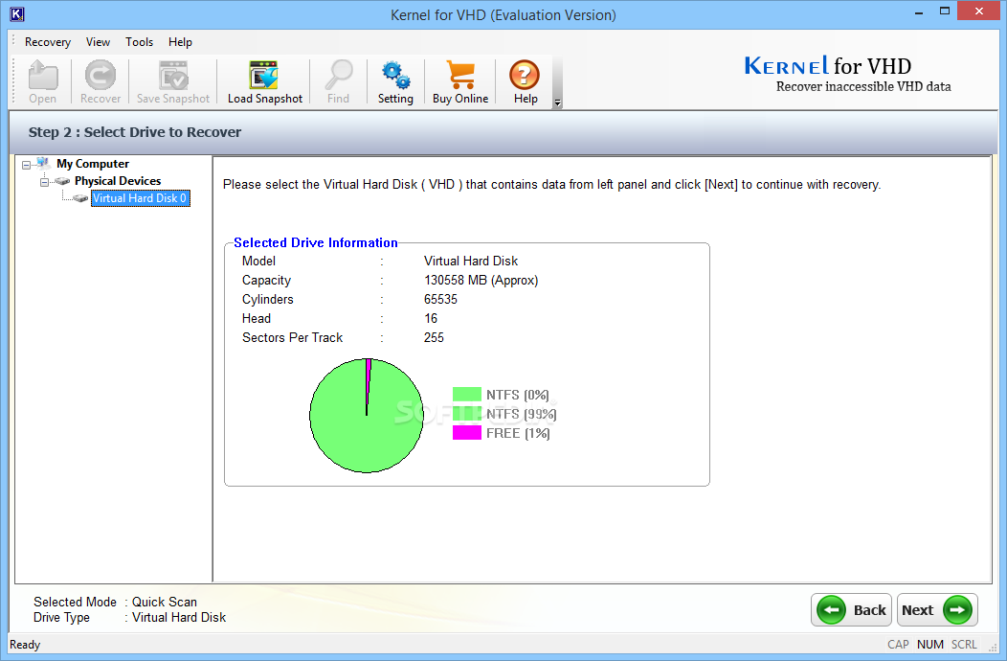Collapse the My Computer tree node
Screen dimensions: 1007x661
click(x=27, y=165)
